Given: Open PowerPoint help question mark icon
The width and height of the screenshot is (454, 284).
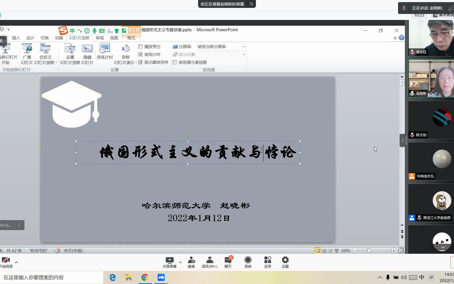Looking at the screenshot, I should (401, 38).
